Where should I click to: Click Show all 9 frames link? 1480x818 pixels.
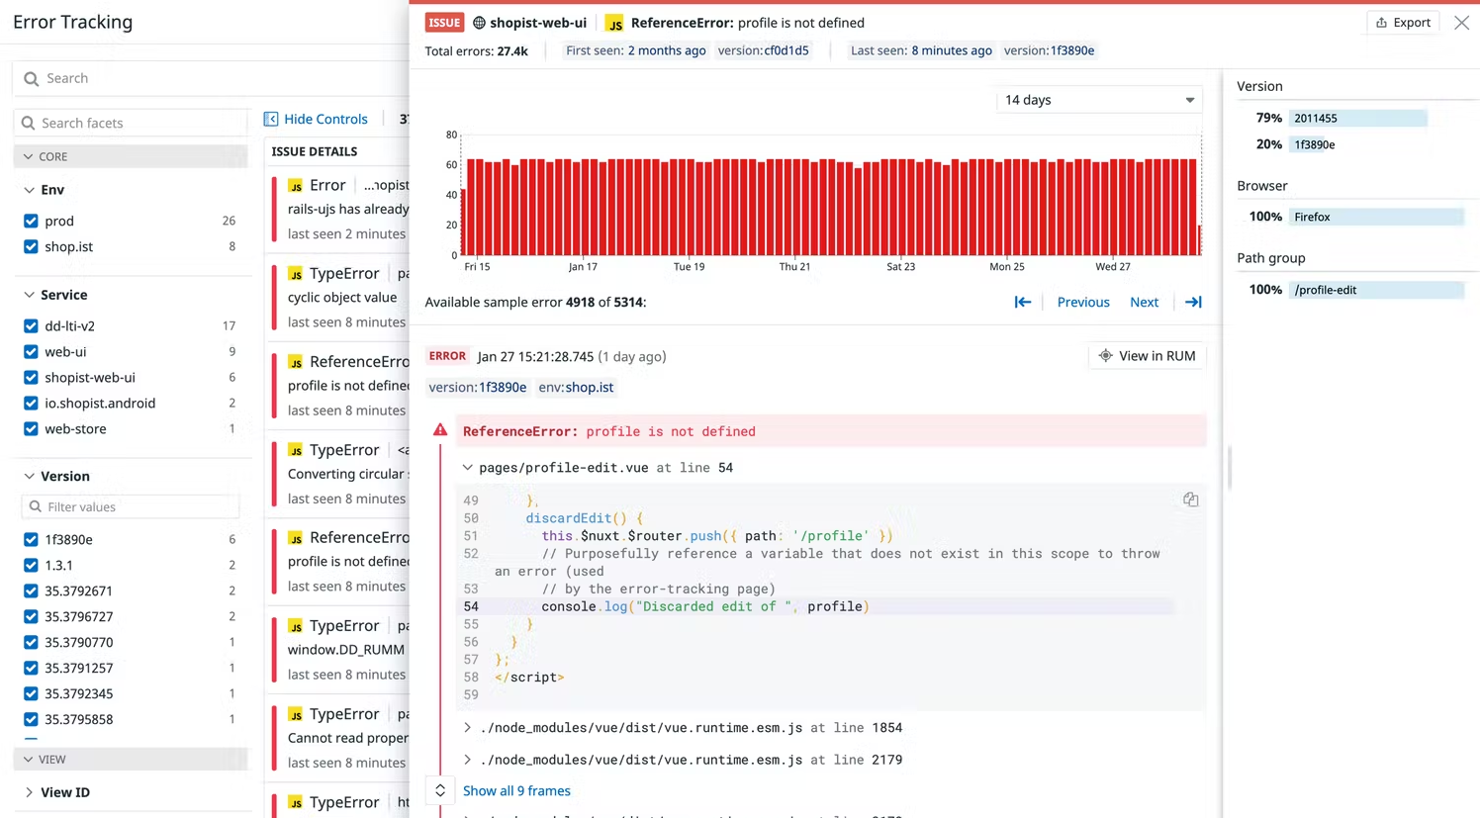[516, 790]
